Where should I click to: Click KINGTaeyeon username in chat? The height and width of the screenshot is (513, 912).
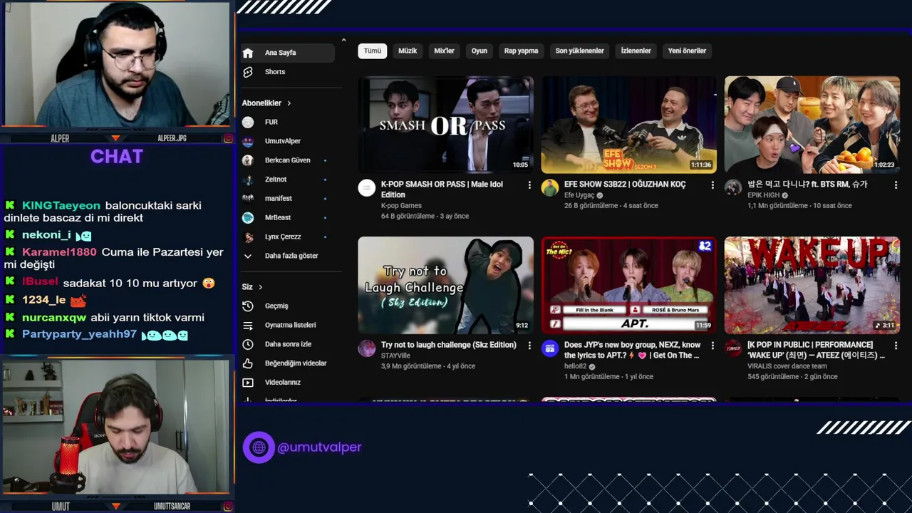click(x=61, y=205)
